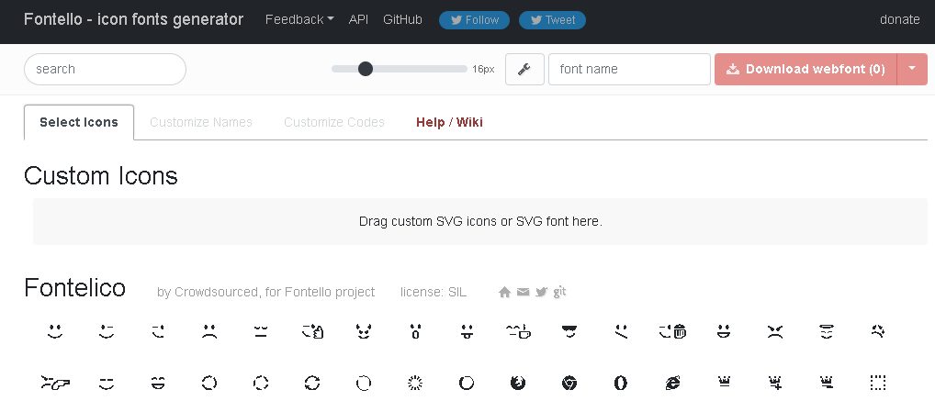Expand the Feedback dropdown menu
The height and width of the screenshot is (412, 935).
(299, 19)
